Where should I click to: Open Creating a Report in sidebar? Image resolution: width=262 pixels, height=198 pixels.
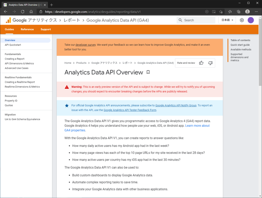tap(14, 59)
